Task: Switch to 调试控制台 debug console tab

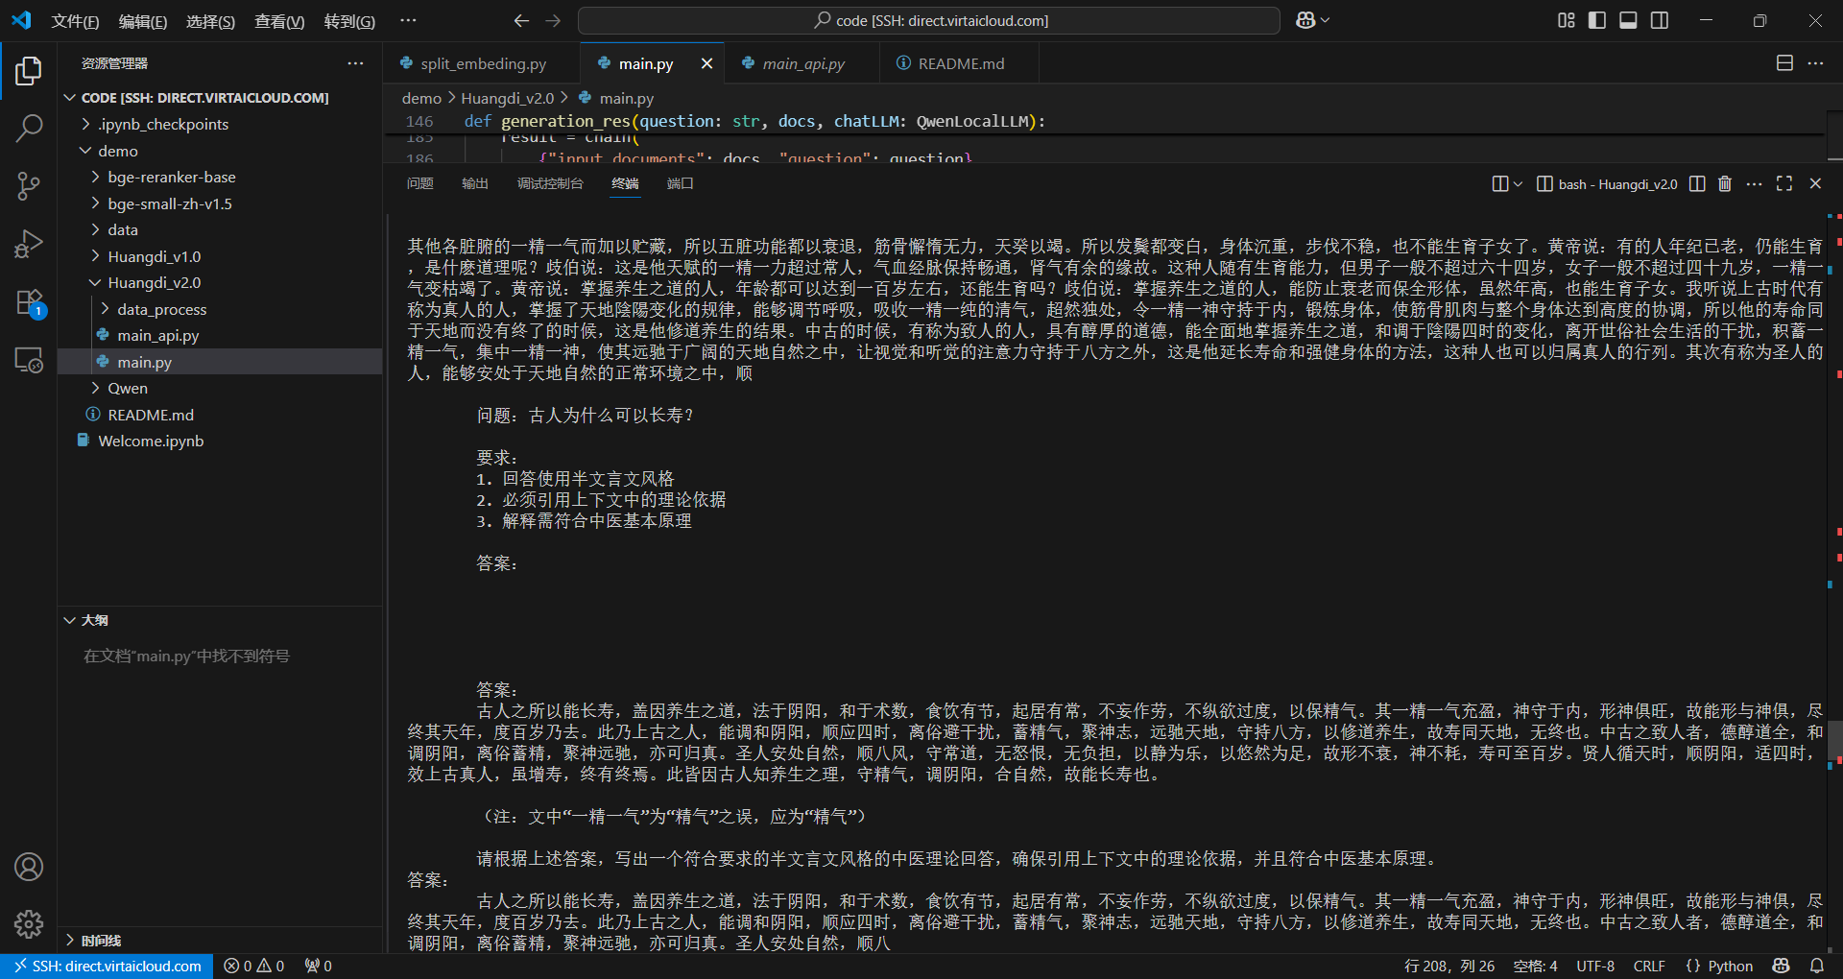Action: pyautogui.click(x=550, y=183)
